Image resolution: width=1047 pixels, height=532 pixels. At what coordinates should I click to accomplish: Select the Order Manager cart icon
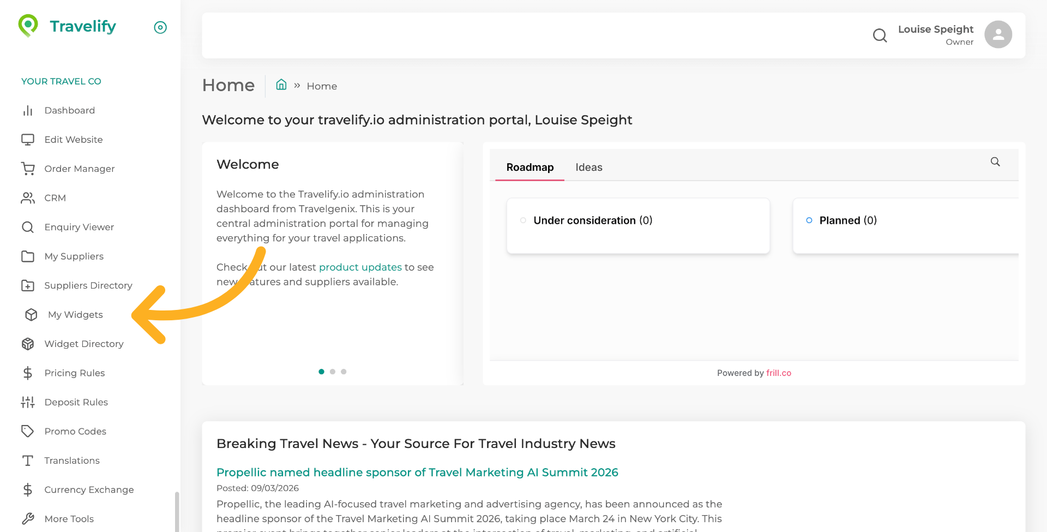click(28, 169)
